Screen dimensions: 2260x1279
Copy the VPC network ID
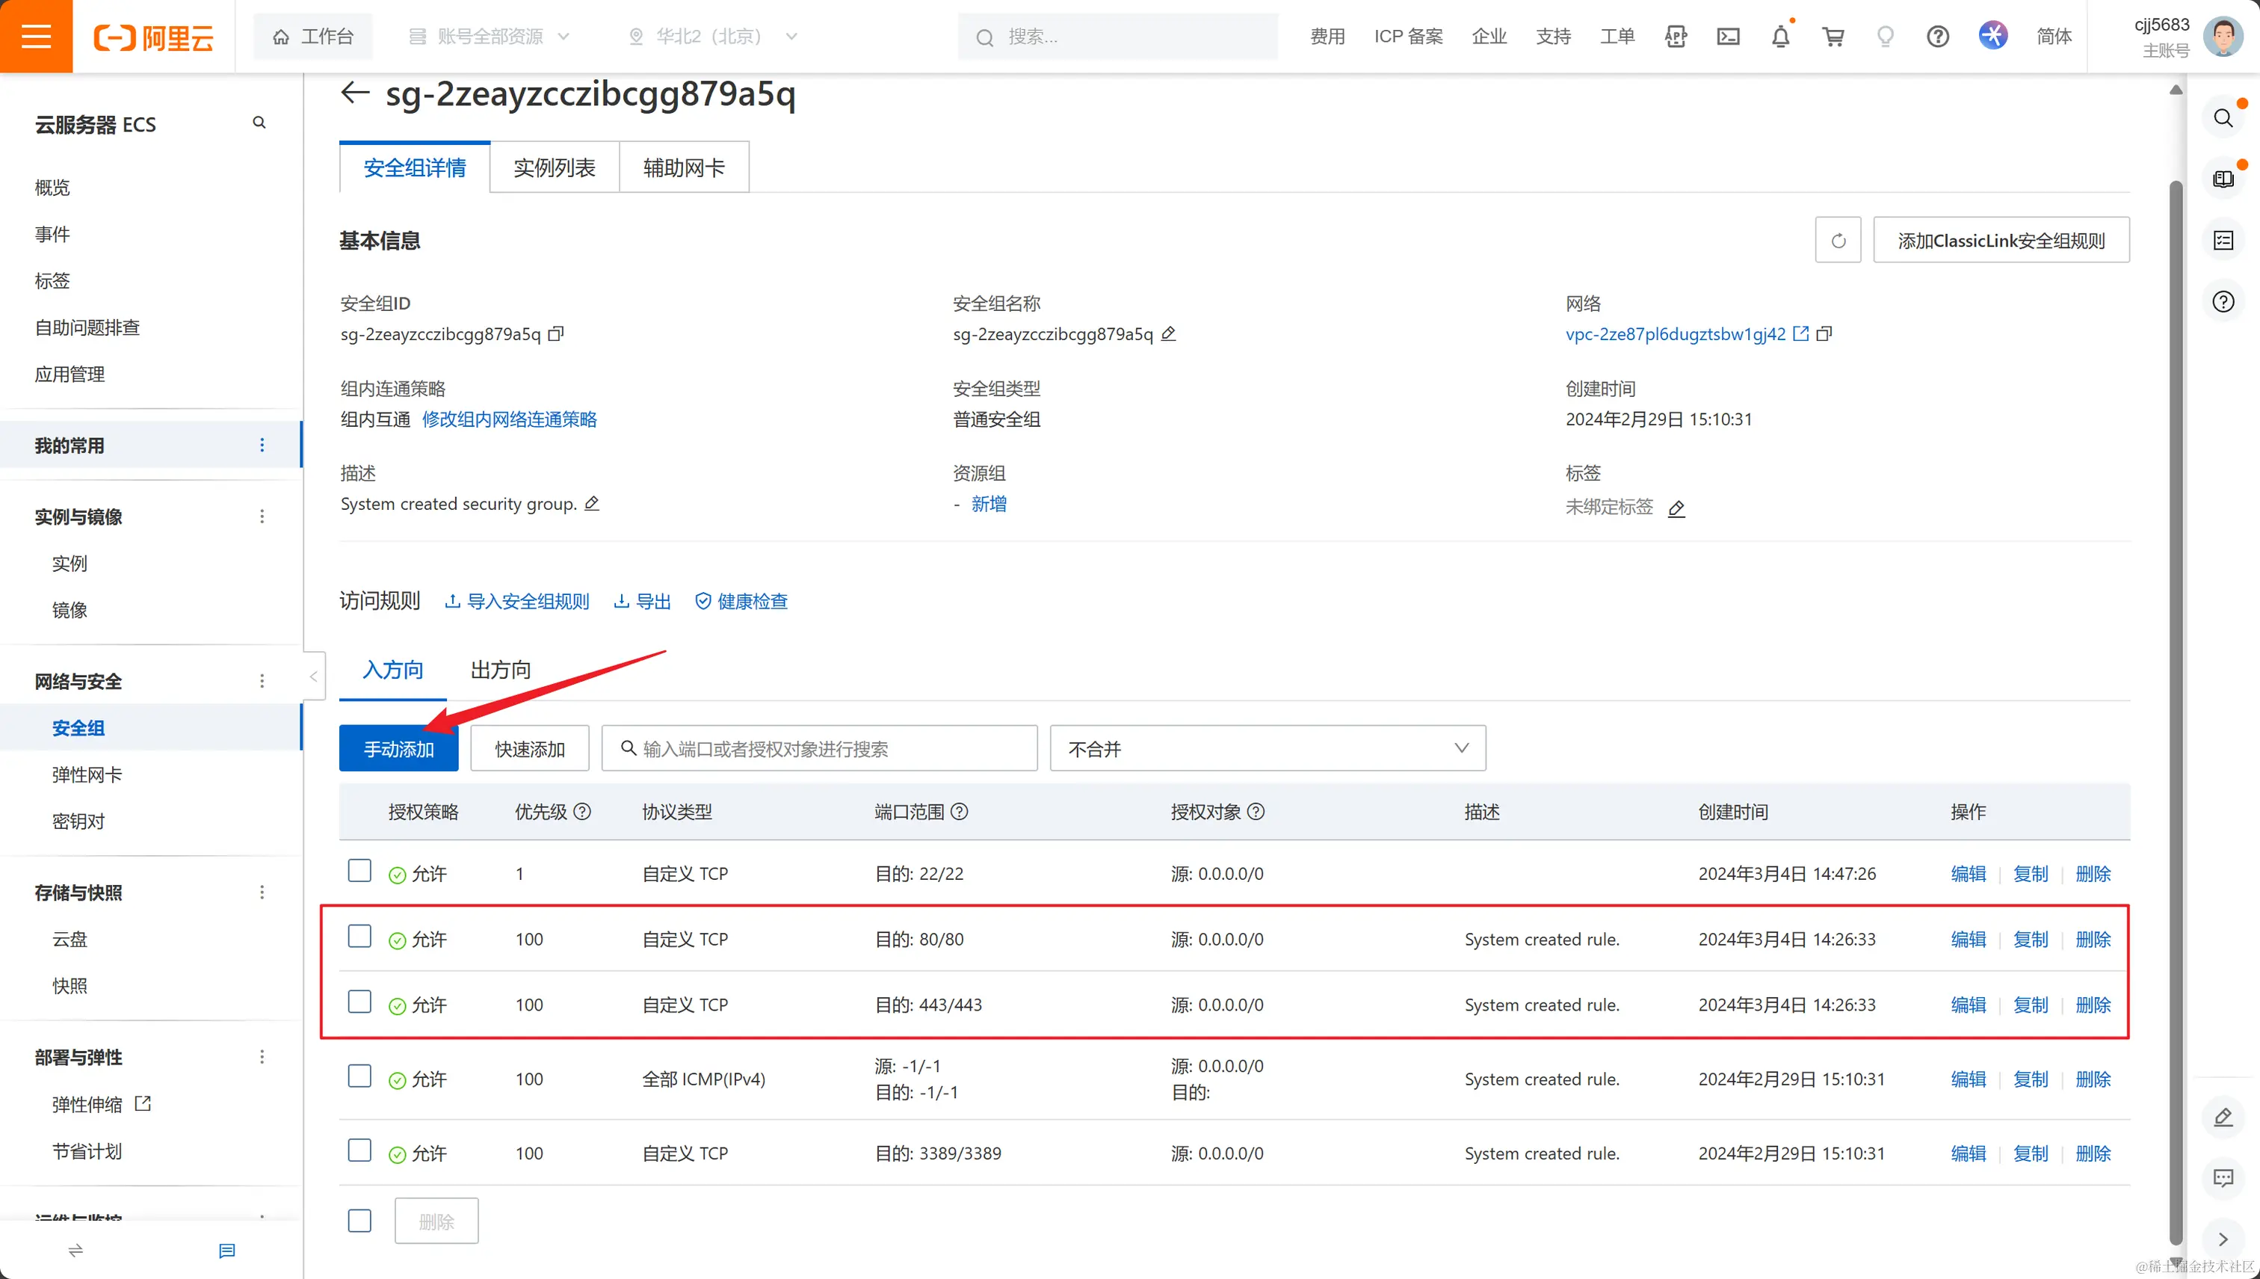click(x=1824, y=334)
